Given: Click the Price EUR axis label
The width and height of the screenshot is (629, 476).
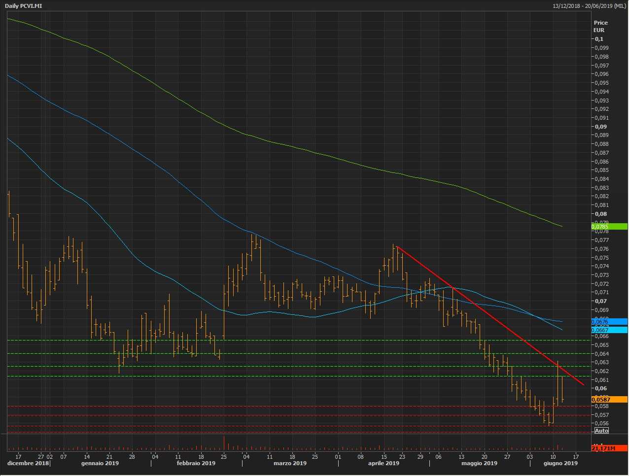Looking at the screenshot, I should tap(600, 26).
